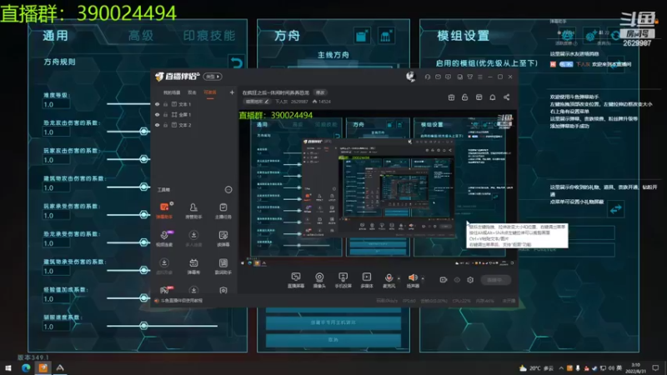
Task: Toggle visibility of layer 文本 1
Action: pyautogui.click(x=158, y=104)
